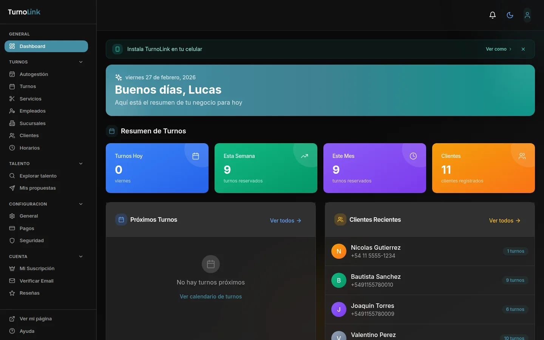
Task: Dismiss the Instala TurnoLink banner
Action: tap(523, 49)
